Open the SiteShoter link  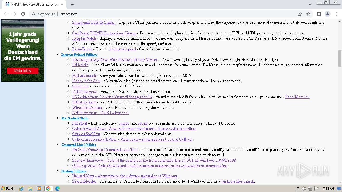click(x=80, y=86)
